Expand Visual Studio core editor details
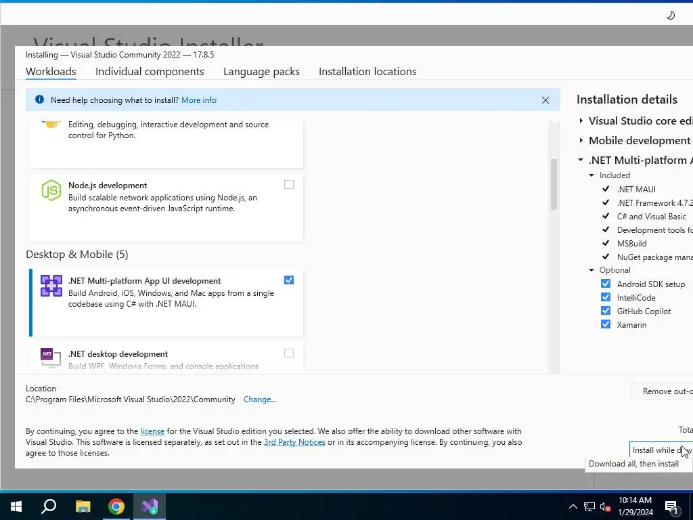The height and width of the screenshot is (520, 693). point(581,121)
